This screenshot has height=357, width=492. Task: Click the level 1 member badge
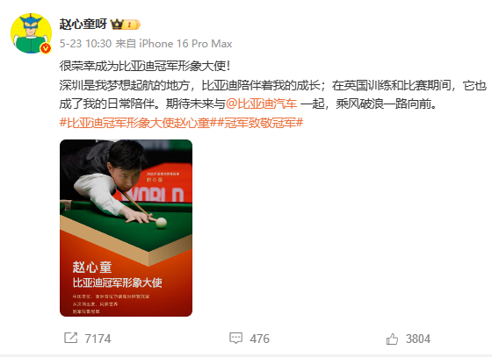pyautogui.click(x=132, y=25)
